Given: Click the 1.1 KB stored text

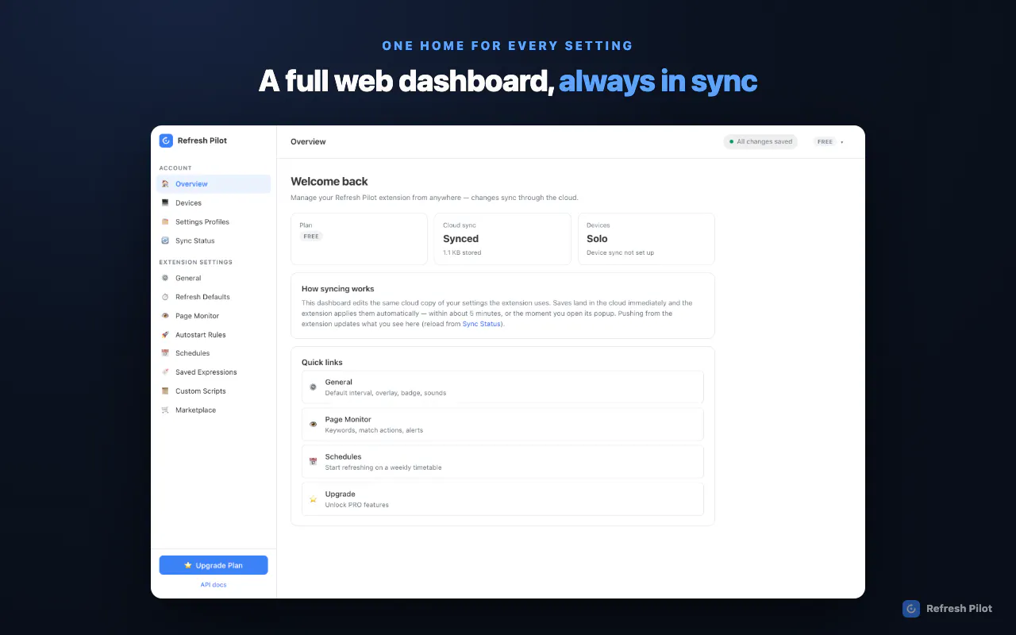Looking at the screenshot, I should (462, 253).
